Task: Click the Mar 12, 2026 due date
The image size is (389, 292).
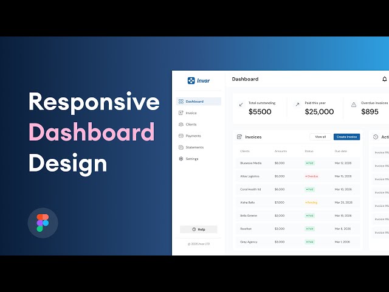Action: click(343, 163)
